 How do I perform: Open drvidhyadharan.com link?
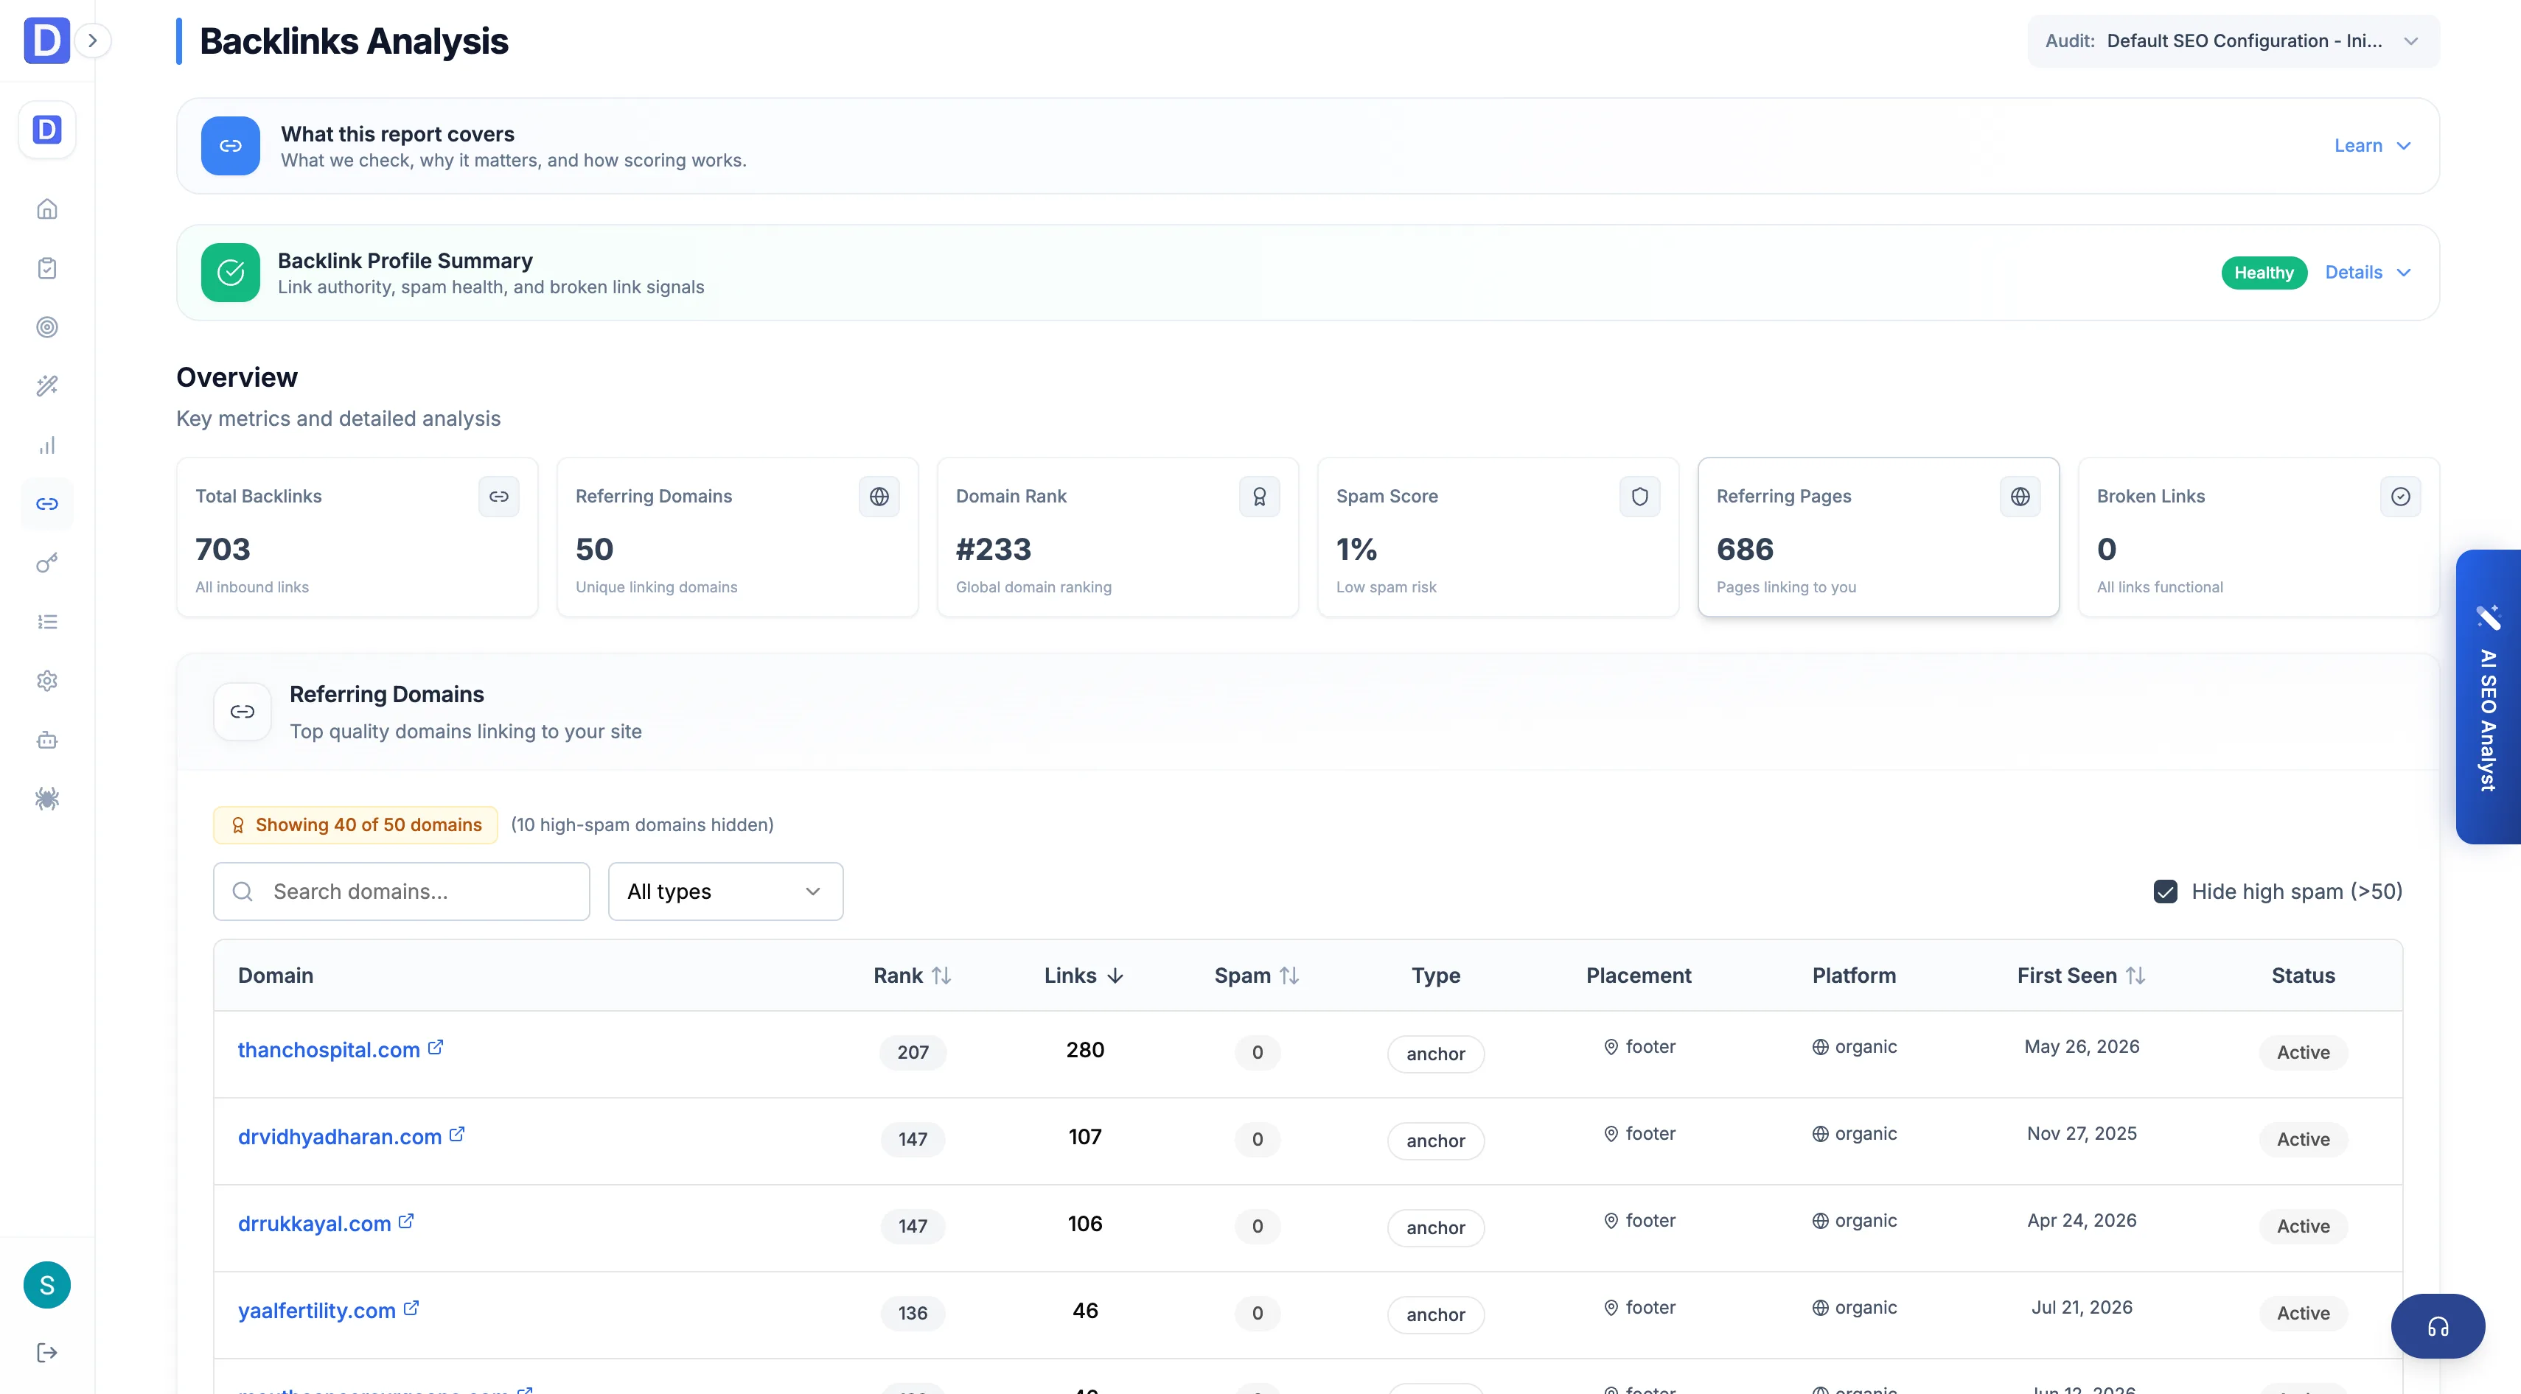click(x=340, y=1137)
